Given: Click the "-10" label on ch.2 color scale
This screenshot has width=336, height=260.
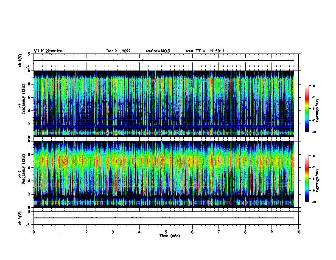Looking at the screenshot, I should (314, 202).
